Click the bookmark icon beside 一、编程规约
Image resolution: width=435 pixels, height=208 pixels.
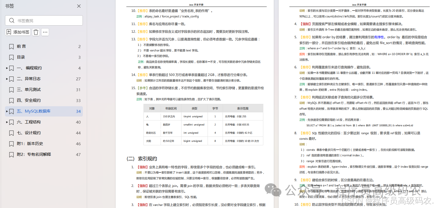(x=11, y=68)
